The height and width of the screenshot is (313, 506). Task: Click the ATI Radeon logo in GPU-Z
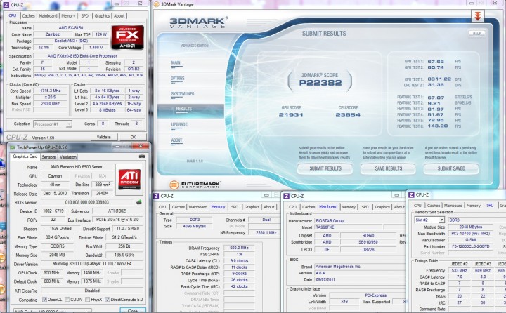tap(129, 180)
